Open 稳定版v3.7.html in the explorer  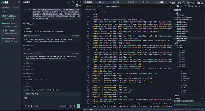coord(182,29)
